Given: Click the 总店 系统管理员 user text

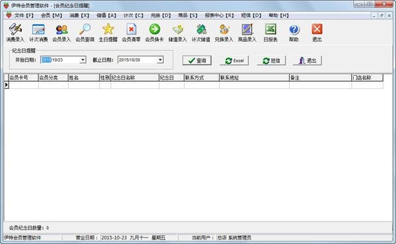Looking at the screenshot, I should (x=234, y=237).
